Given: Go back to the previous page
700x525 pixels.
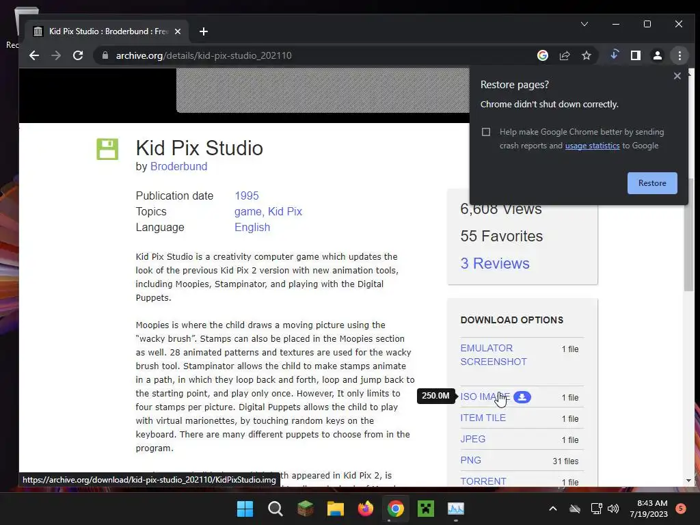Looking at the screenshot, I should (34, 55).
